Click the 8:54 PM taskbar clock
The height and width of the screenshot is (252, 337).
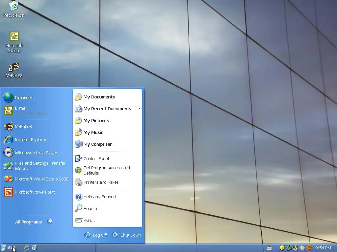point(323,248)
